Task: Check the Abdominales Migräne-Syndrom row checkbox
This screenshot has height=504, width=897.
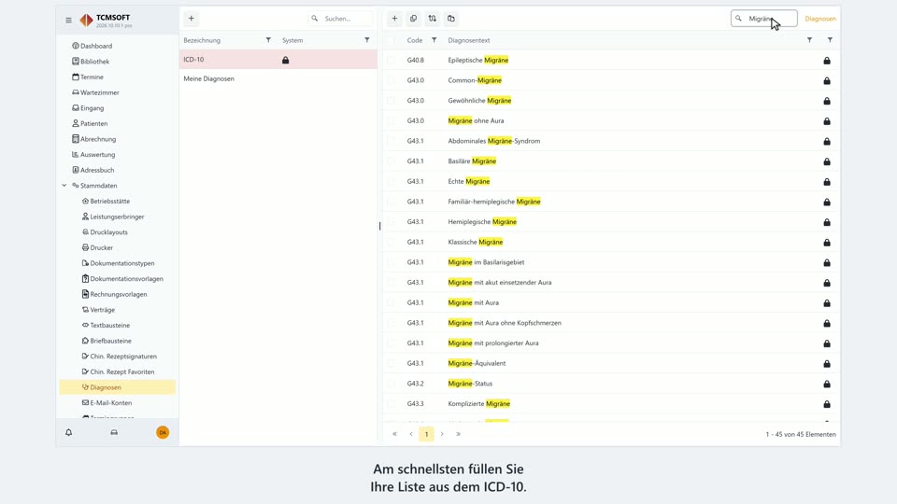Action: pyautogui.click(x=392, y=141)
